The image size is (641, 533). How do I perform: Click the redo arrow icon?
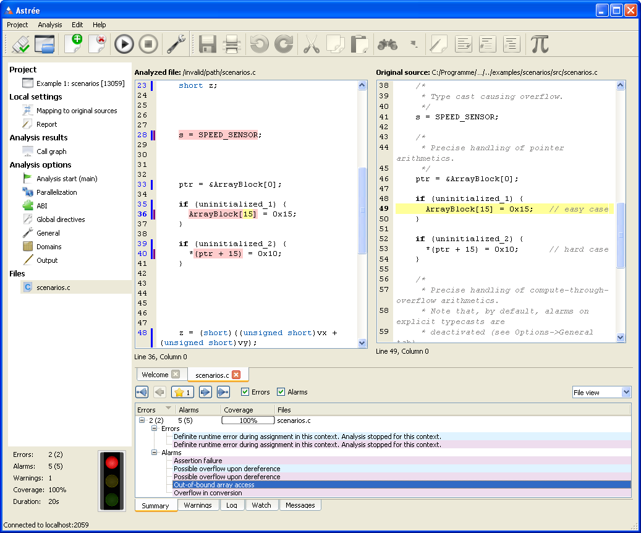pos(284,44)
